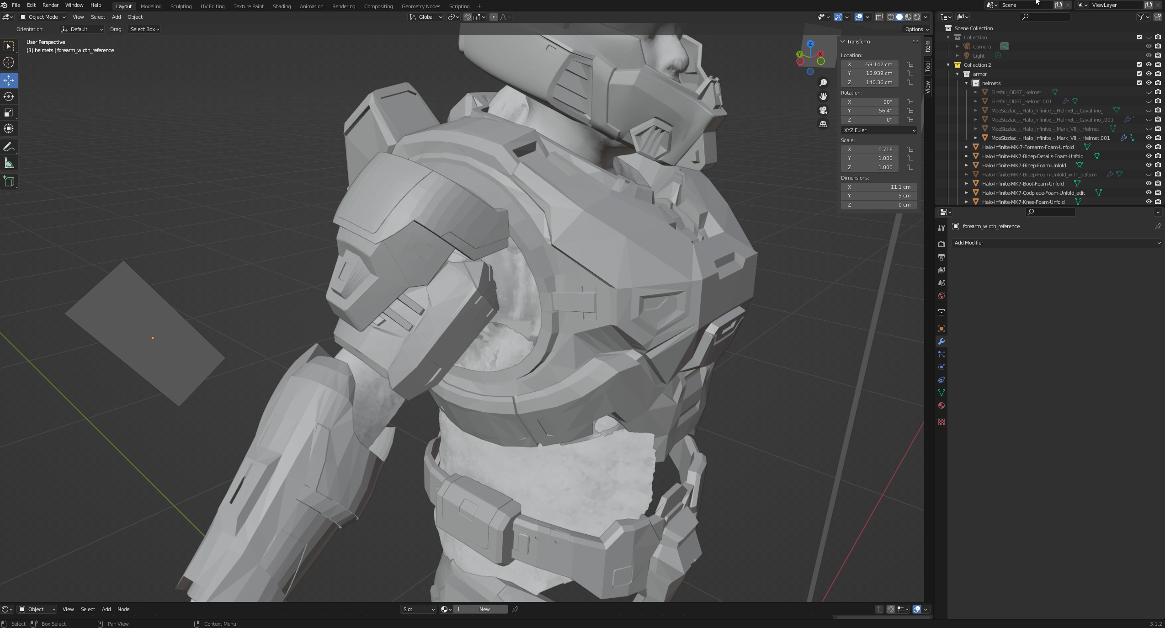
Task: Toggle viewport overlays display
Action: click(859, 17)
